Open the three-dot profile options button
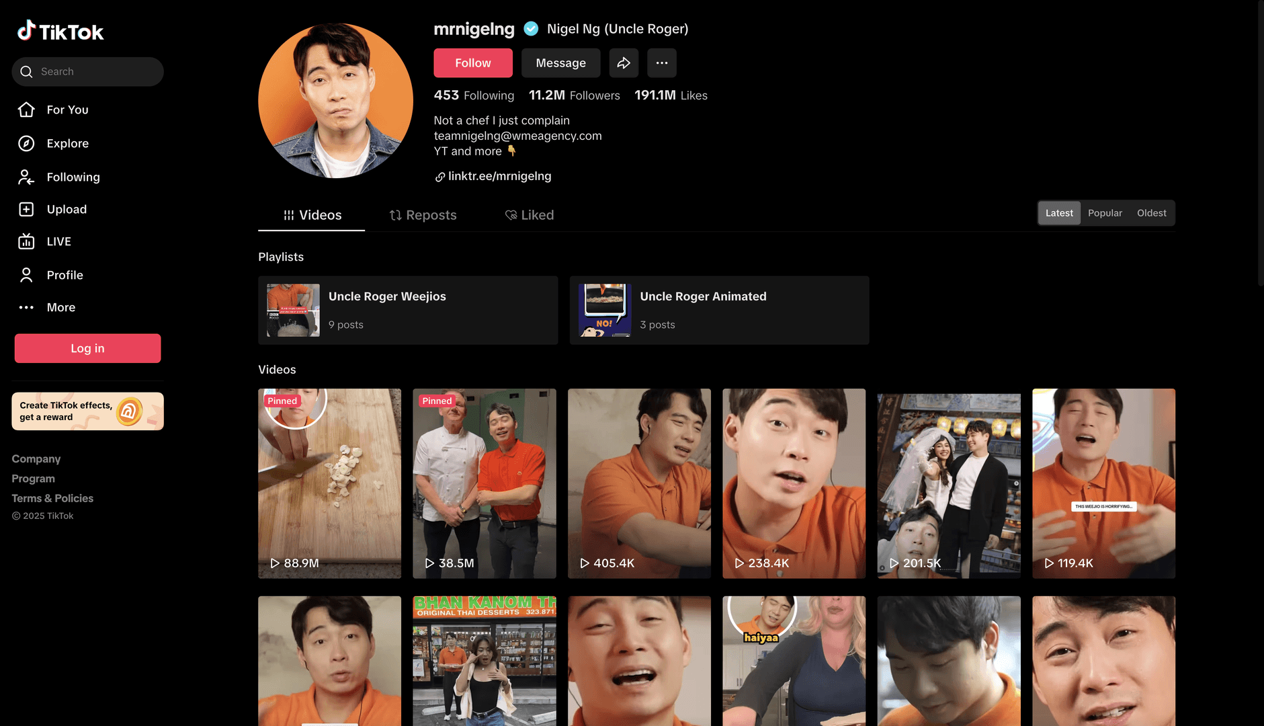The height and width of the screenshot is (726, 1264). (661, 63)
